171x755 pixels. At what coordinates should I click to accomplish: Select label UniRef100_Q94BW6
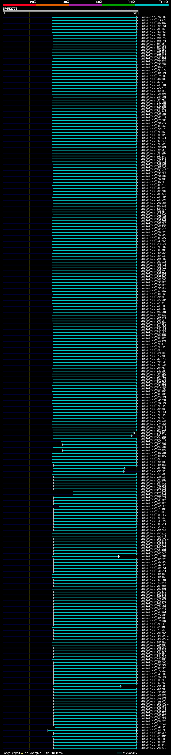coord(153,686)
